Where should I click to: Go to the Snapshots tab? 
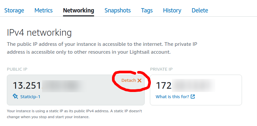click(118, 10)
